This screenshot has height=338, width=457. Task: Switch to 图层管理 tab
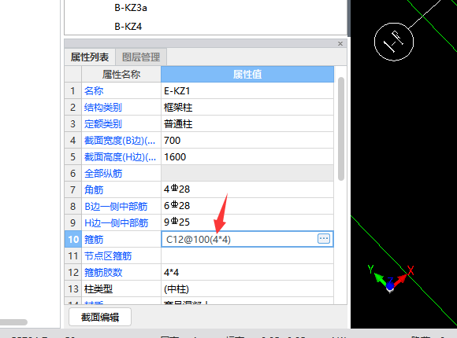click(x=141, y=57)
